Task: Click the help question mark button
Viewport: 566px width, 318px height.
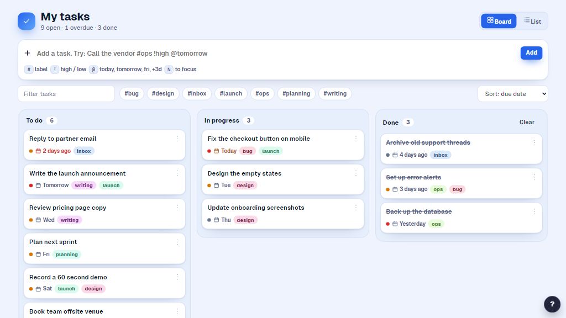Action: tap(552, 304)
